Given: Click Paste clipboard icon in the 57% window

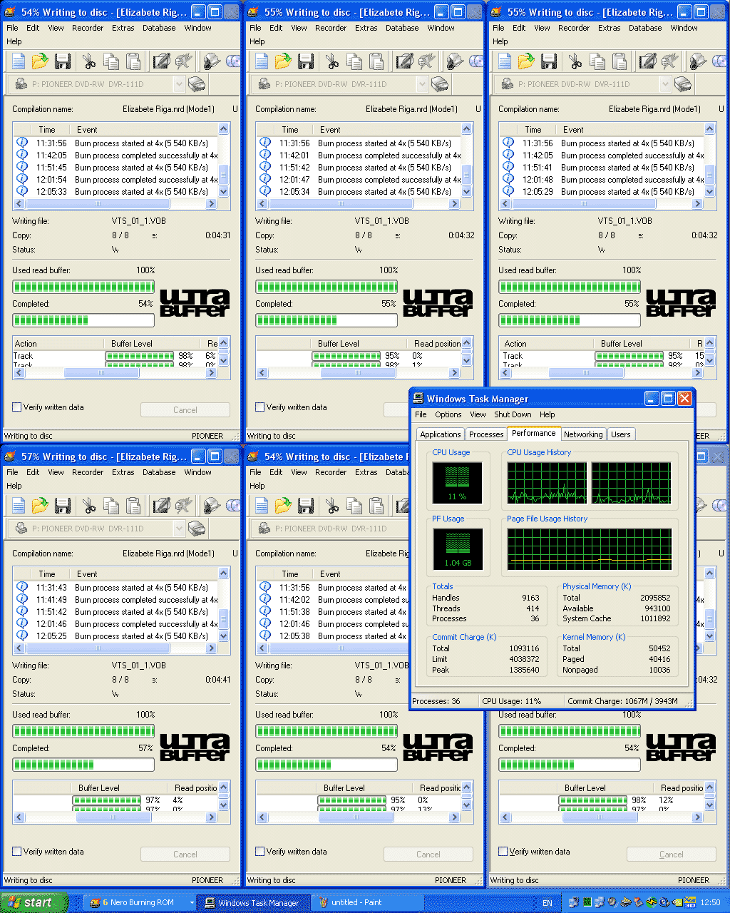Looking at the screenshot, I should pyautogui.click(x=133, y=506).
